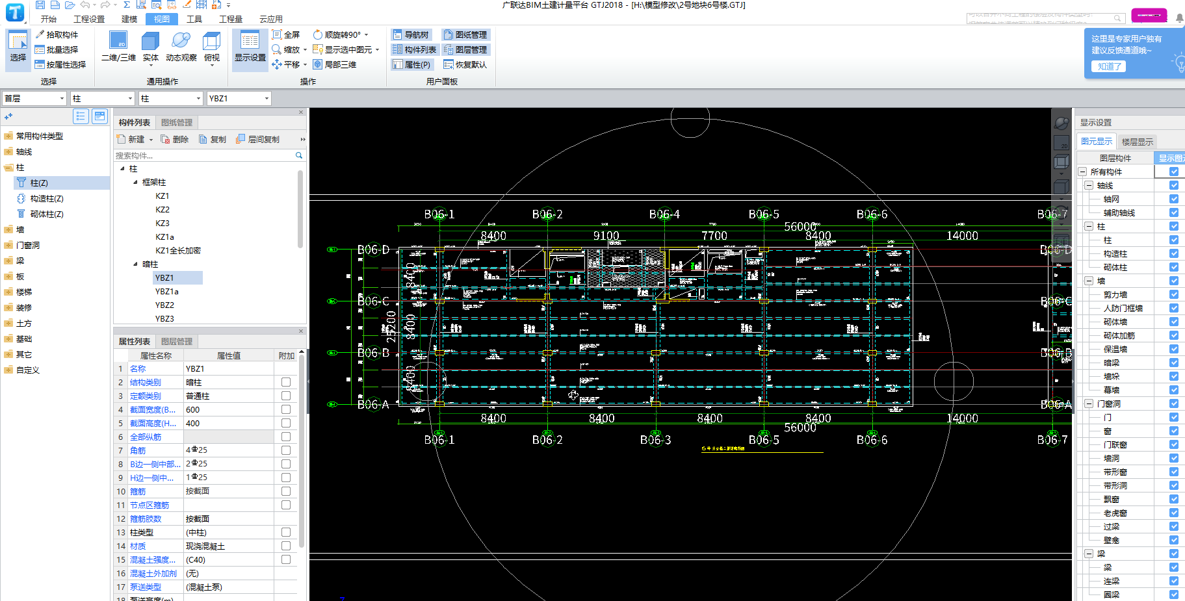Click 恢复默认 restore default layout
Viewport: 1185px width, 601px height.
pyautogui.click(x=465, y=64)
